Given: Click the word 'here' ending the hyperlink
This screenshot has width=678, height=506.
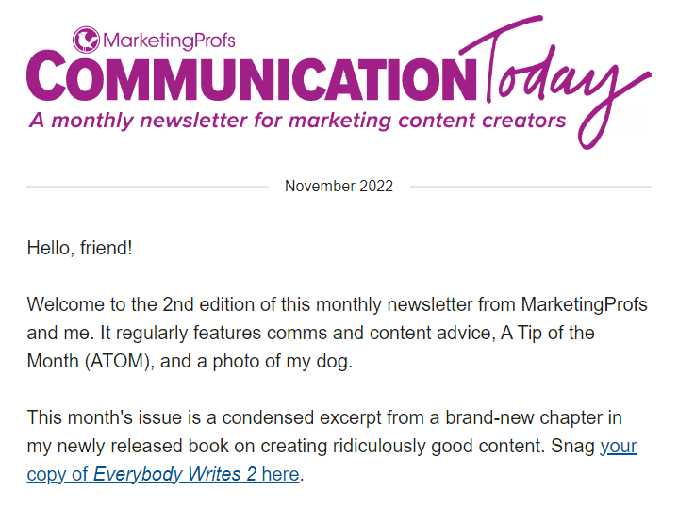Looking at the screenshot, I should pos(281,475).
